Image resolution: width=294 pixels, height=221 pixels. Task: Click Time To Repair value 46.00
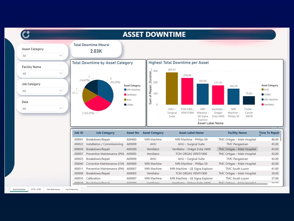pos(275,140)
